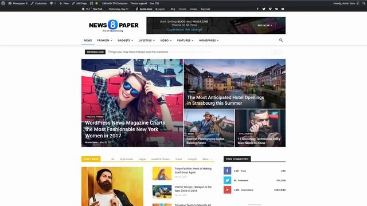Open the Newspaper 8 site dashboard link
Screen dimensions: 367x206
click(x=18, y=3)
